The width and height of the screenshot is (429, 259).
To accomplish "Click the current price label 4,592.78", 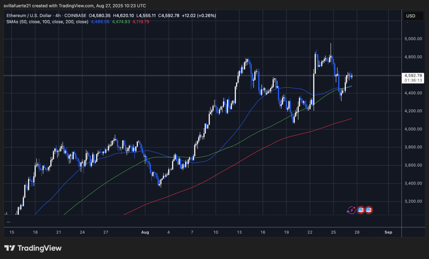I will (x=412, y=75).
